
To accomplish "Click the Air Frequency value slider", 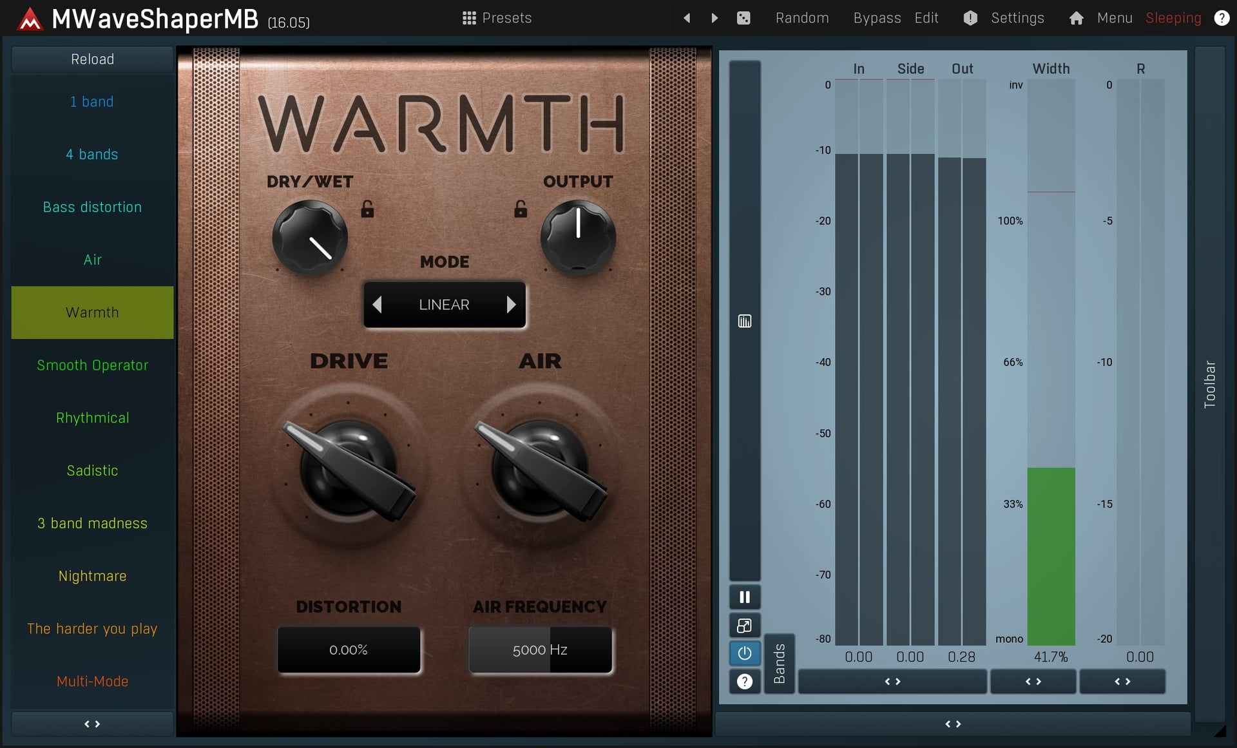I will pos(540,650).
